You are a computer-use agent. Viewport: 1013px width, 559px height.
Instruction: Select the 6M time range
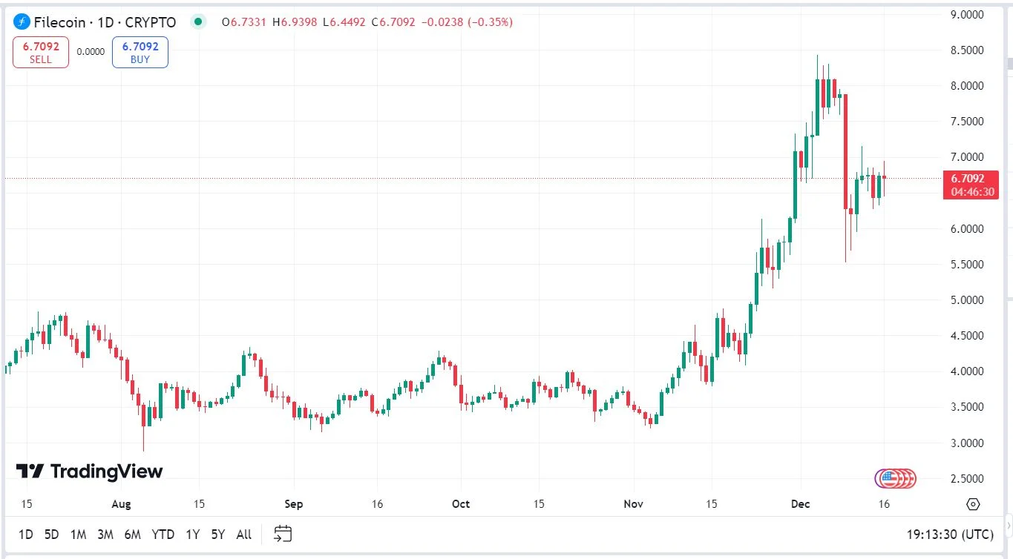pos(132,535)
